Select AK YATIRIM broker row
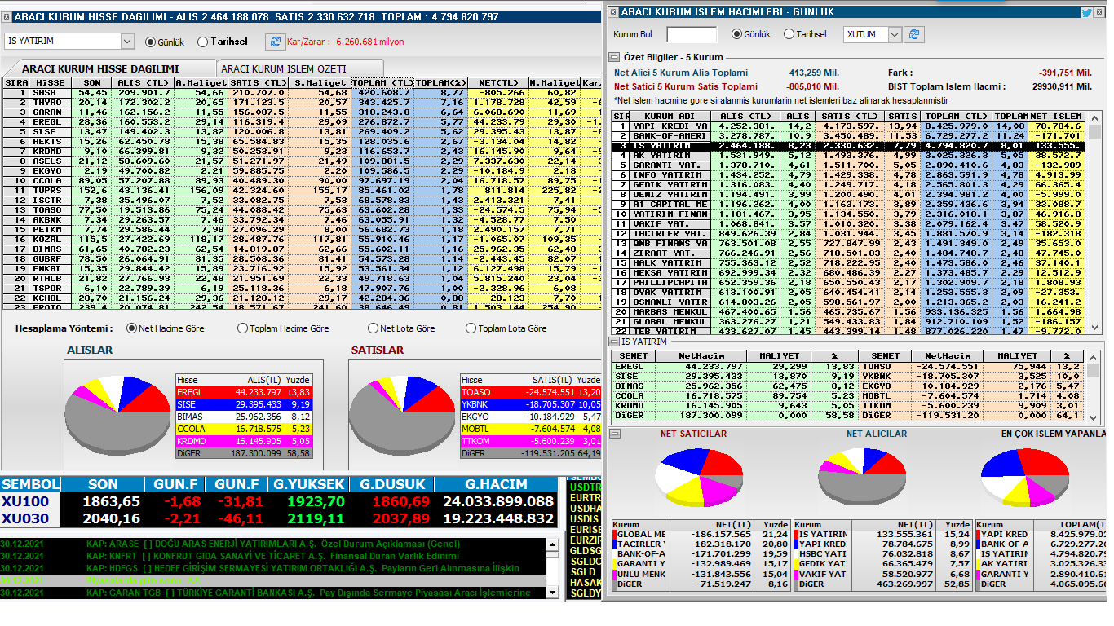Screen dimensions: 1114x626 coord(850,156)
